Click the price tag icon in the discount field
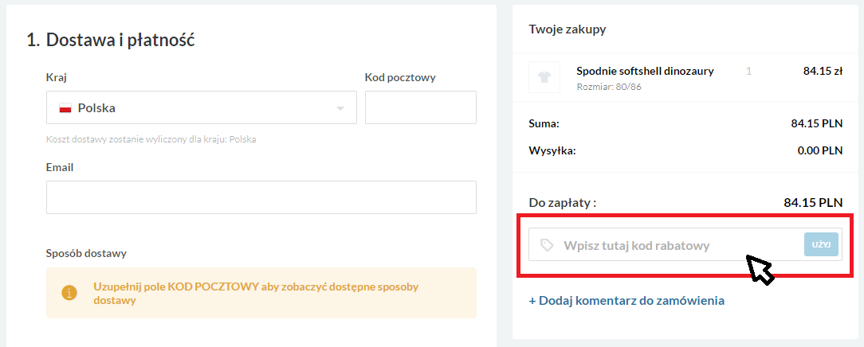 point(547,245)
